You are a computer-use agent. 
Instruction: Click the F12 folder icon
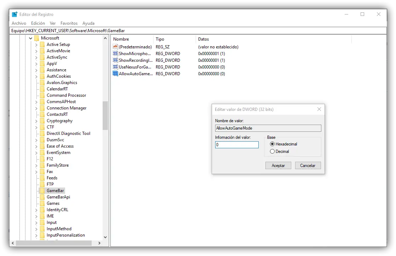point(42,159)
